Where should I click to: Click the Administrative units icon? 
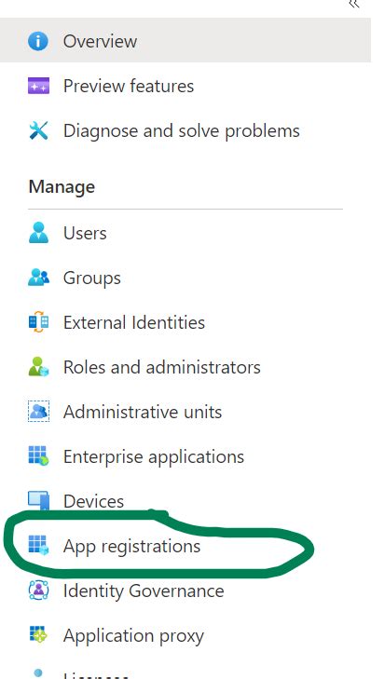tap(38, 411)
